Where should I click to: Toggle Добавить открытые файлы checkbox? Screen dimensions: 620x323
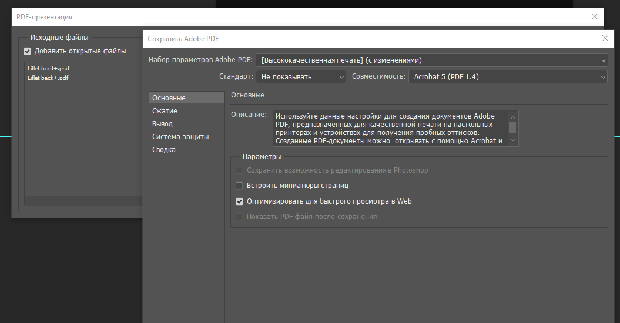[x=27, y=51]
